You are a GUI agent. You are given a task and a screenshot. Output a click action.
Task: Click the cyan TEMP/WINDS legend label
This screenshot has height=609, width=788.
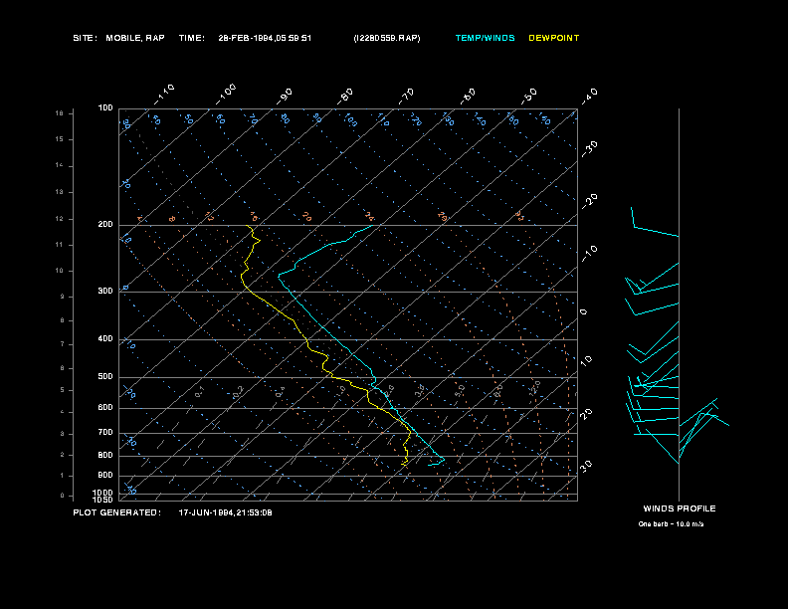pos(485,38)
